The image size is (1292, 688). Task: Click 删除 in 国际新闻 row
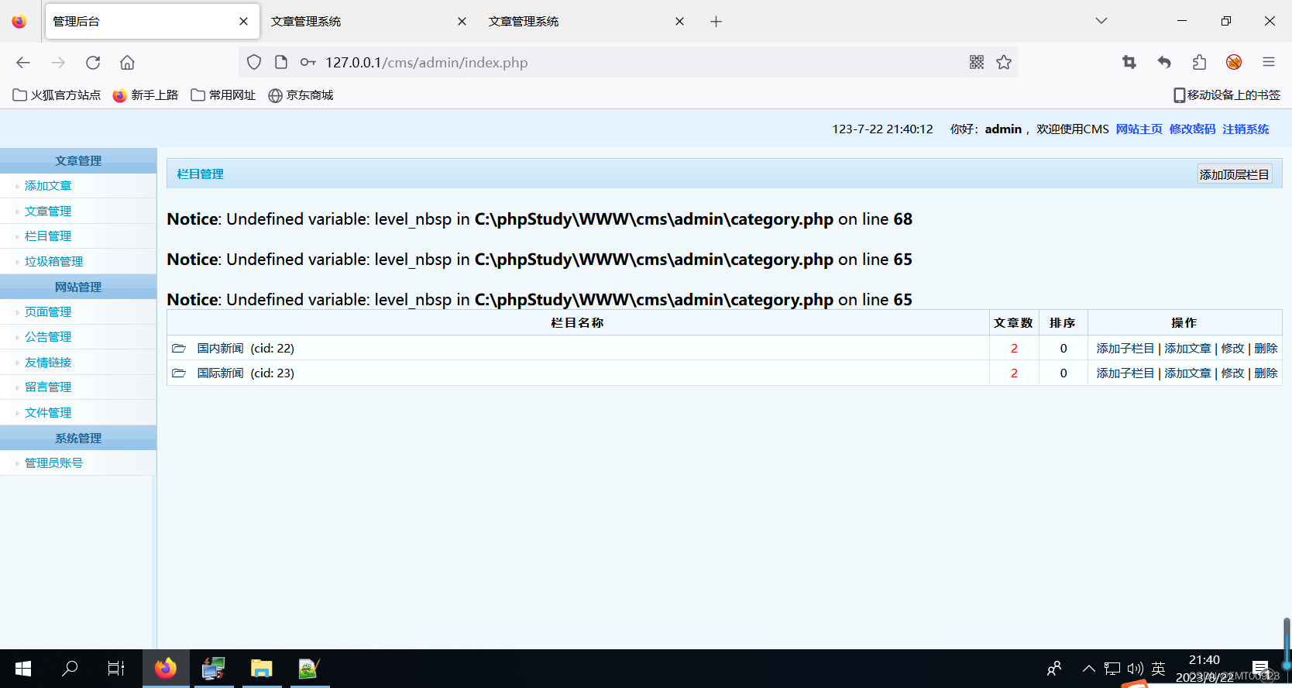pyautogui.click(x=1266, y=373)
